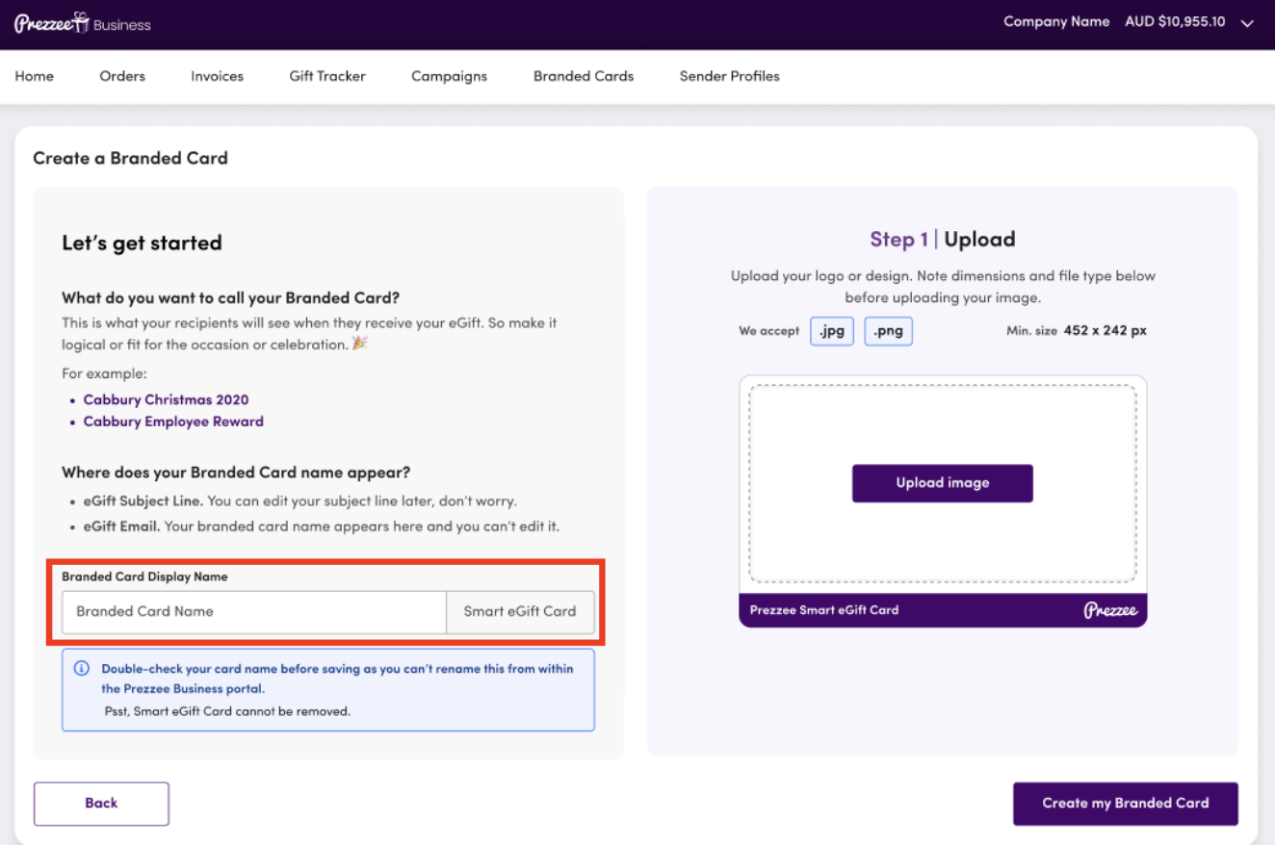Click the Prezzee logo on the card preview
1275x845 pixels.
coord(1110,610)
